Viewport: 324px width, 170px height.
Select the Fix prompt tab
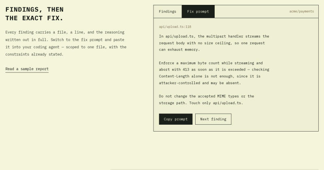pos(198,12)
